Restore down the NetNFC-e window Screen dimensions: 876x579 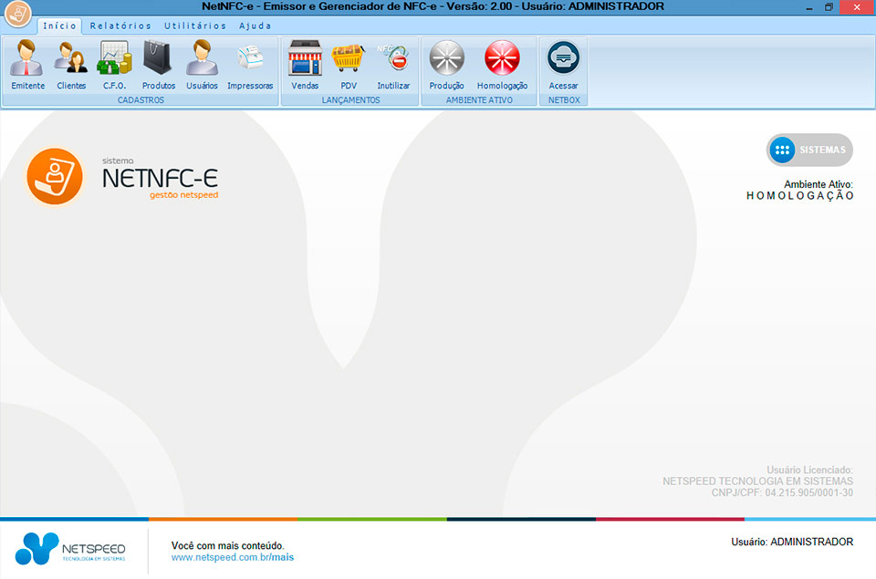(829, 7)
